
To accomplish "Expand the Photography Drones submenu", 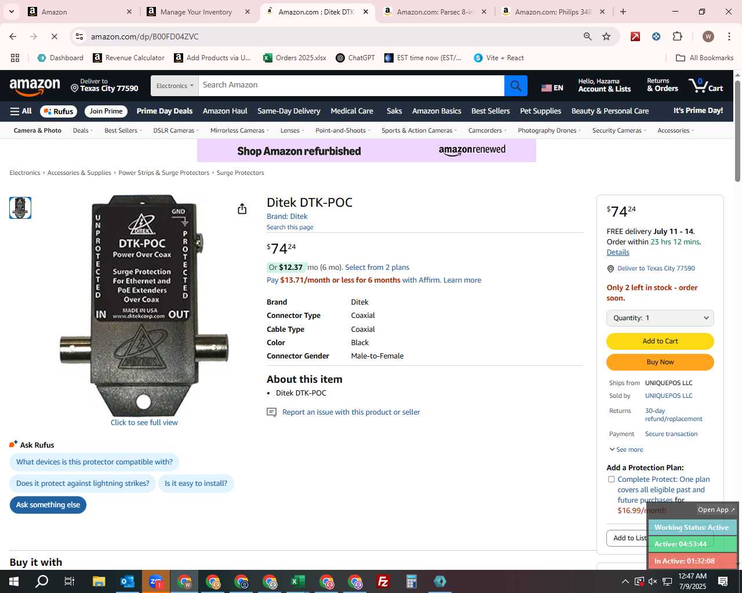I will (x=550, y=130).
